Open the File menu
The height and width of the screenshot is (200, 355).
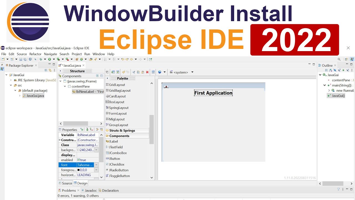coord(4,54)
